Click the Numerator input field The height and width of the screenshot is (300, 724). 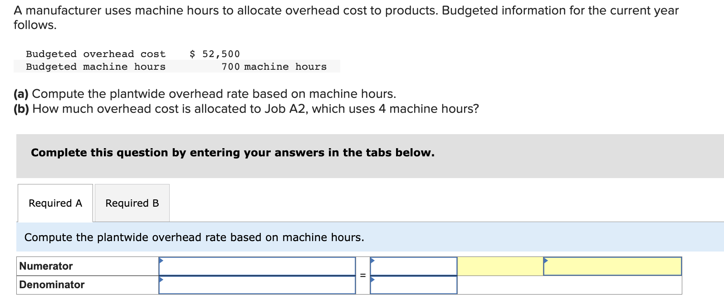coord(256,266)
